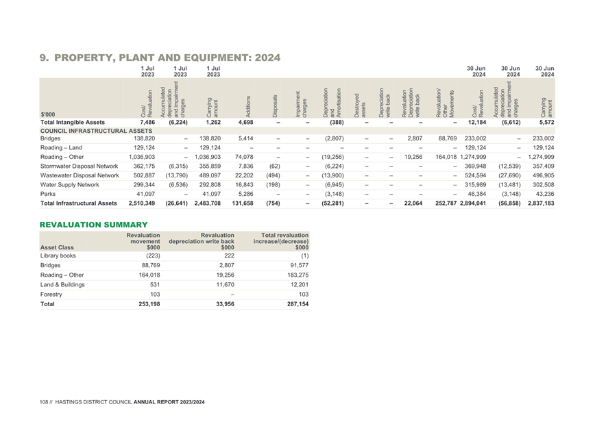Select the "Wastewater Disposal Network" row label
595x424 pixels.
80,175
